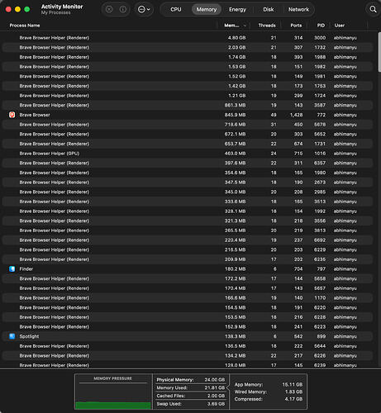The height and width of the screenshot is (413, 381).
Task: Select the row with PID 6229
Action: click(188, 249)
